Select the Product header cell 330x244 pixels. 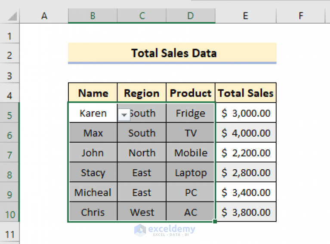pyautogui.click(x=191, y=93)
